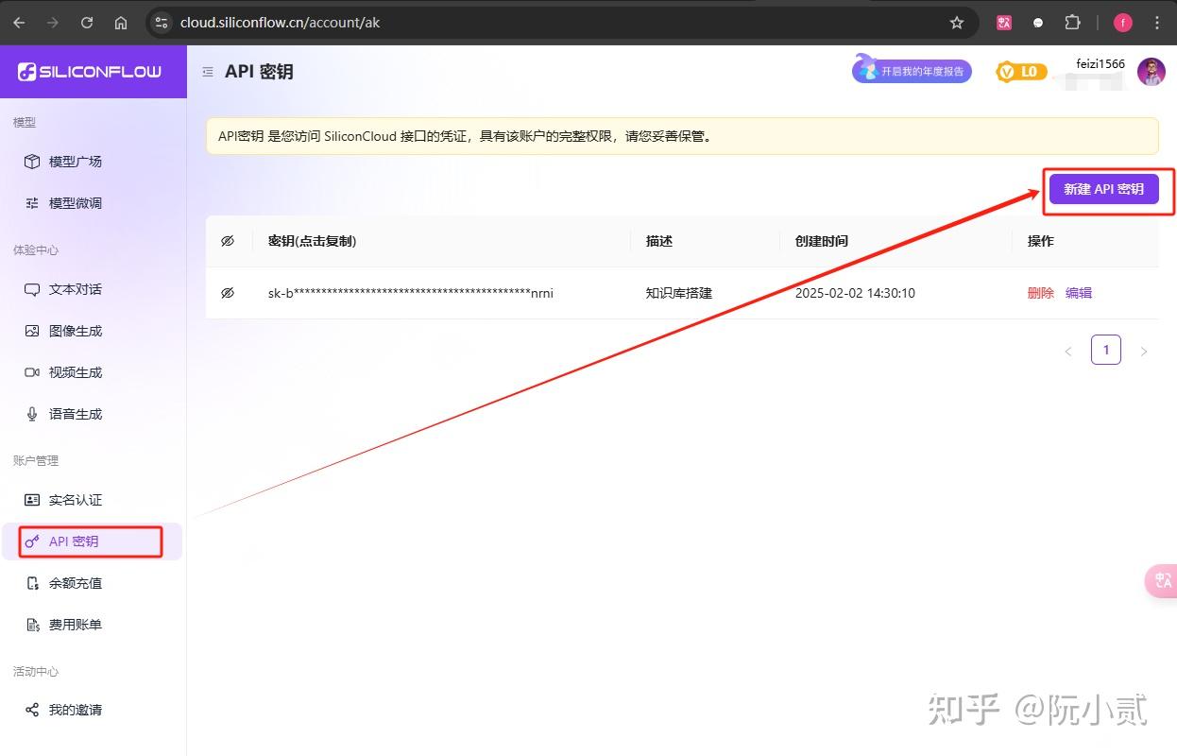Click the 文本对话 chat bubble icon
This screenshot has width=1177, height=756.
coord(32,289)
